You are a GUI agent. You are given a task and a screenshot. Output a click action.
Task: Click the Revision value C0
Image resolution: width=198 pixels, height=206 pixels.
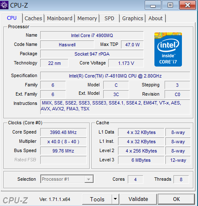tap(177, 94)
